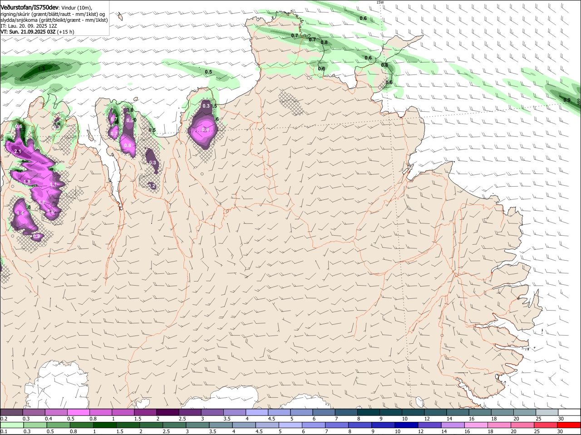Select bright pink snow swatch between 0.5 and 0.8

(x=78, y=412)
